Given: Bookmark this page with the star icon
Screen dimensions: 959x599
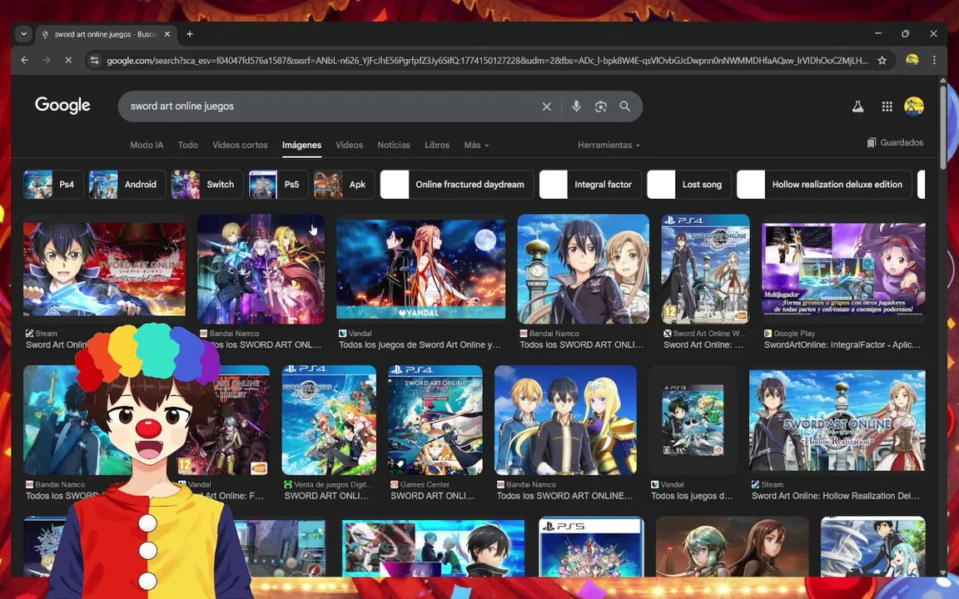Looking at the screenshot, I should click(x=882, y=60).
